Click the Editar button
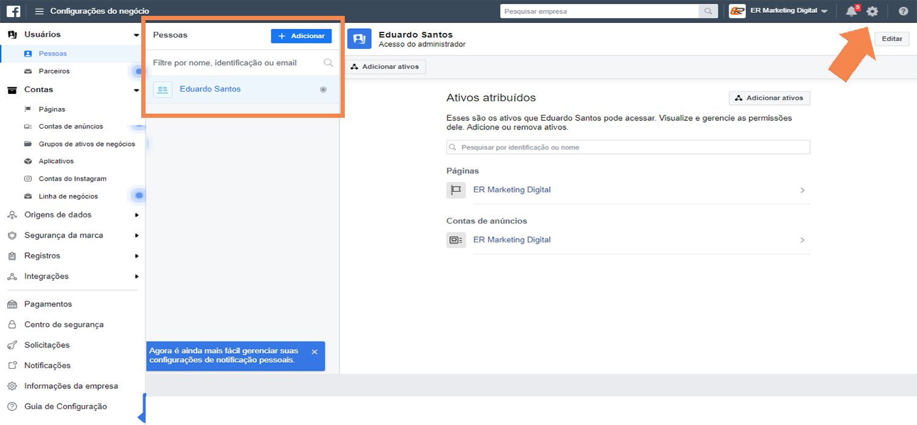Viewport: 917px width, 425px height. tap(892, 38)
